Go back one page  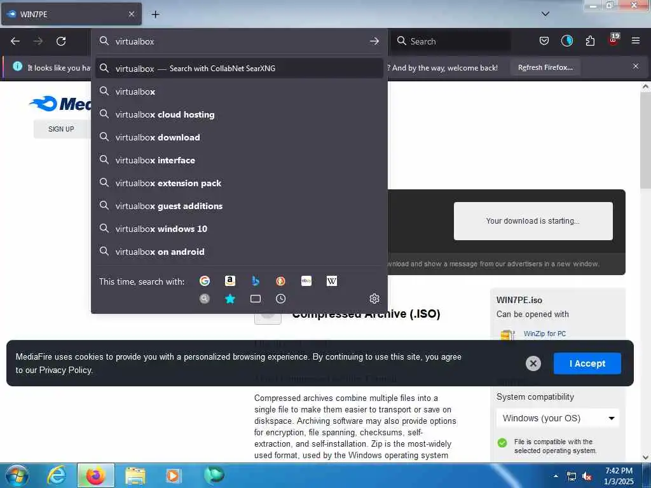pyautogui.click(x=15, y=41)
